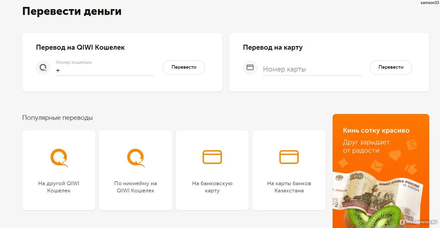Click card icon in 'На банковскую карту' tile
This screenshot has width=440, height=228.
[x=212, y=157]
